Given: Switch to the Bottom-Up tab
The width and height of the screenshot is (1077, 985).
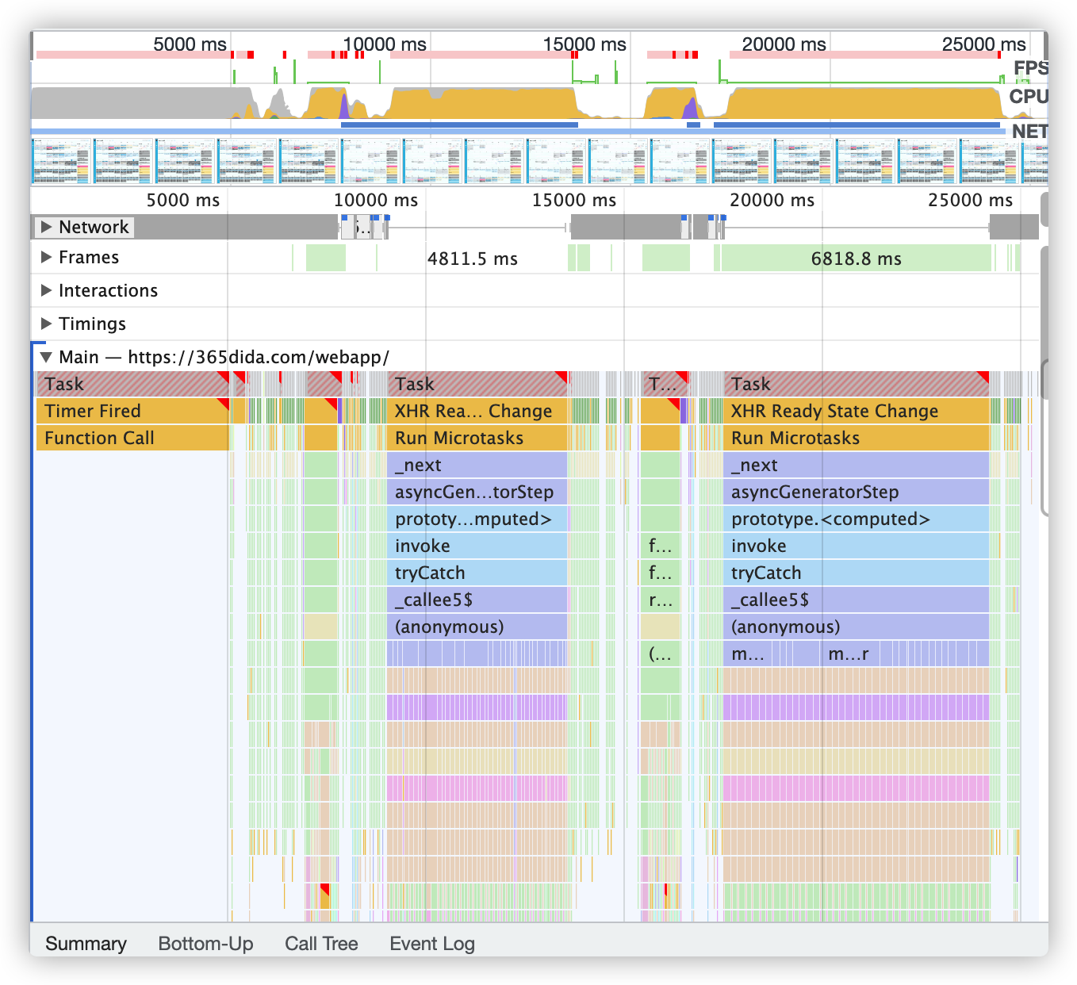Looking at the screenshot, I should point(205,943).
